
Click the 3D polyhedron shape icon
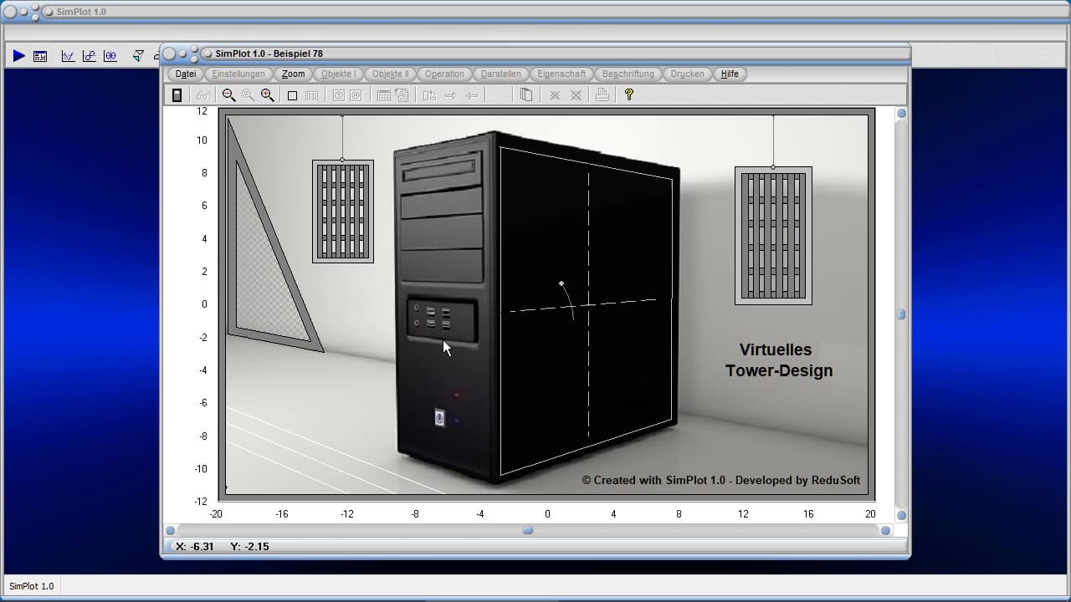click(138, 56)
